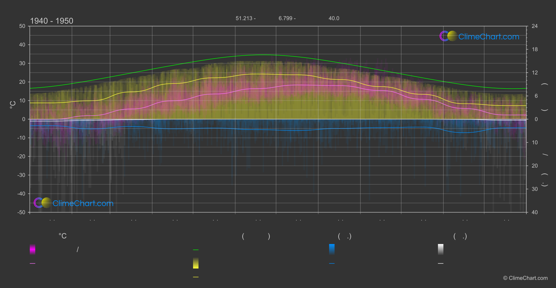Click the '51.213 -' value in header

(x=245, y=18)
